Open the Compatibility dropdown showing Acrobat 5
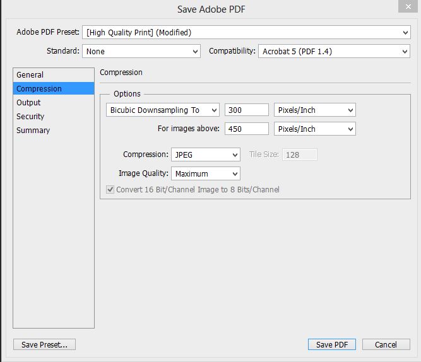The image size is (421, 362). tap(334, 51)
